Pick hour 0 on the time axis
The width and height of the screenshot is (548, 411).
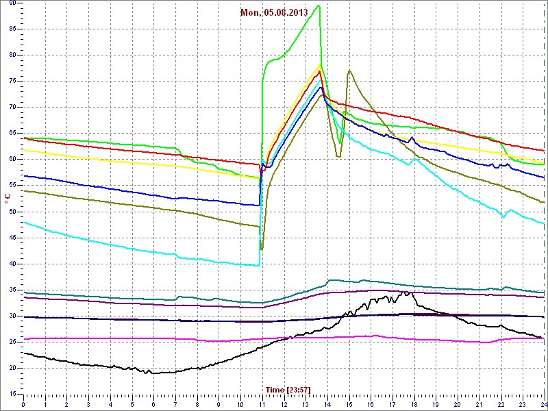point(23,404)
